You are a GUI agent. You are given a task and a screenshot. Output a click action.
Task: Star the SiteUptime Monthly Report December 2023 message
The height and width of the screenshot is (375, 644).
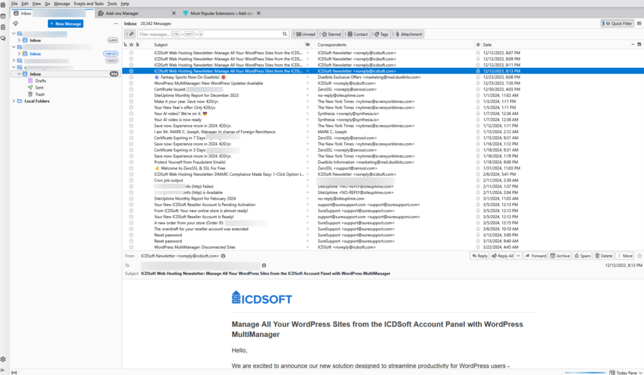tap(131, 95)
